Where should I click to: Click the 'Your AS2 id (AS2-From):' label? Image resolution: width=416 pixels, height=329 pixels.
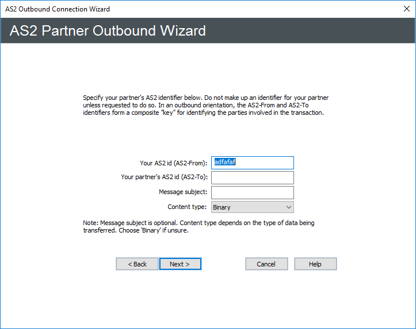click(173, 162)
